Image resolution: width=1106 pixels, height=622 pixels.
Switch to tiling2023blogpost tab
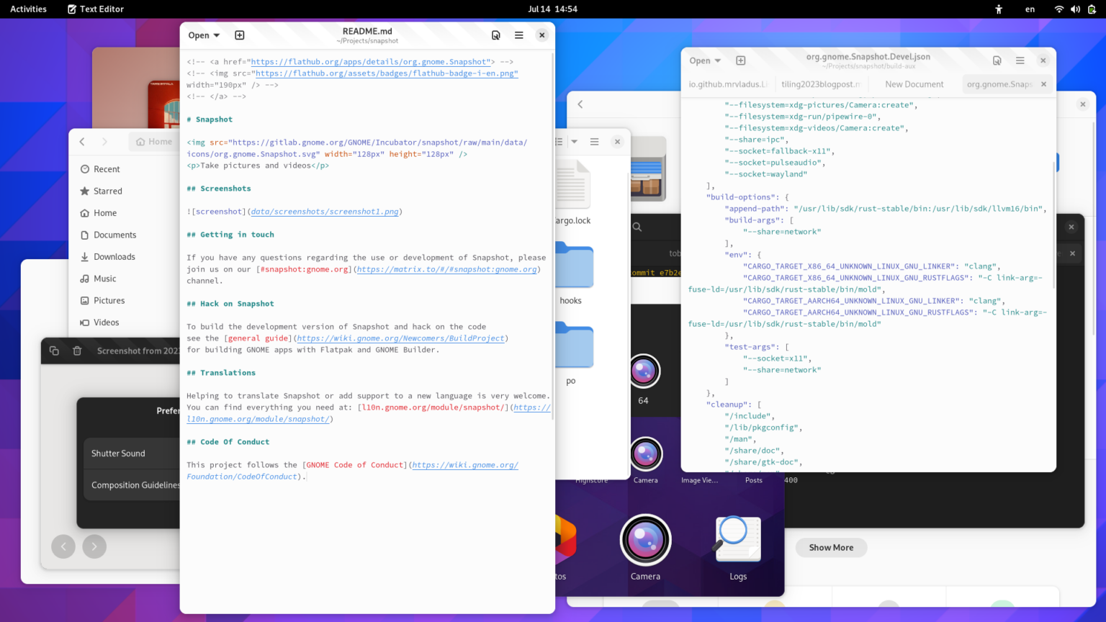coord(821,84)
